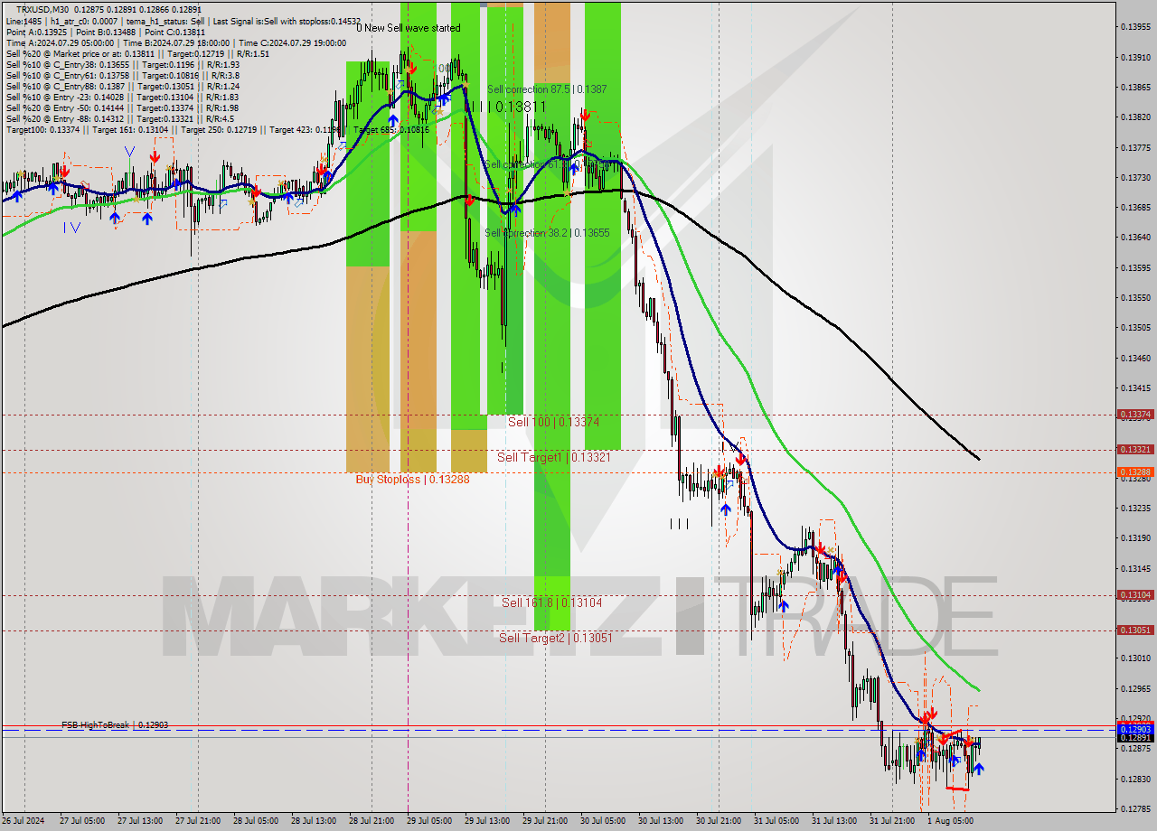Click the 0.12830 price axis value
The image size is (1157, 831).
1135,779
